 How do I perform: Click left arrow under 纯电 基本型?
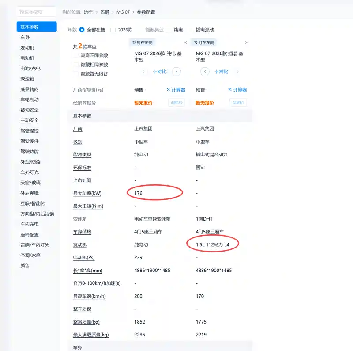pyautogui.click(x=143, y=72)
